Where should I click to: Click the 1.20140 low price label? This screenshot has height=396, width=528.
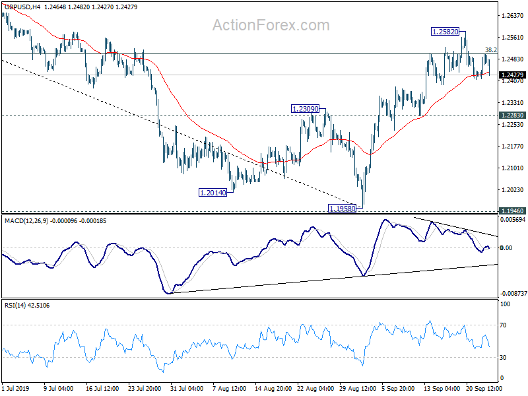[x=213, y=193]
